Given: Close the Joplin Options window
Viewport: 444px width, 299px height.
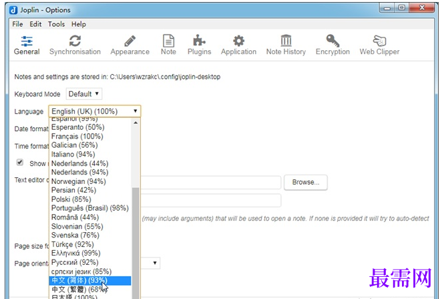Looking at the screenshot, I should tap(421, 8).
